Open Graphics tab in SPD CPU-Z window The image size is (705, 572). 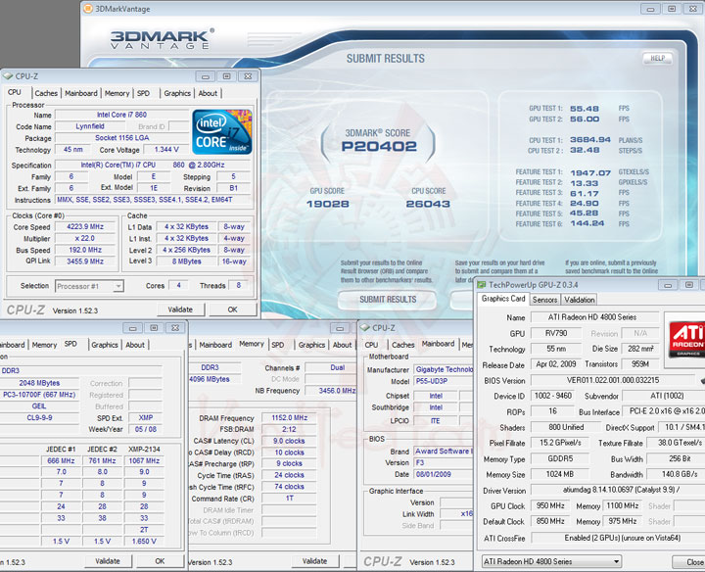[x=105, y=345]
